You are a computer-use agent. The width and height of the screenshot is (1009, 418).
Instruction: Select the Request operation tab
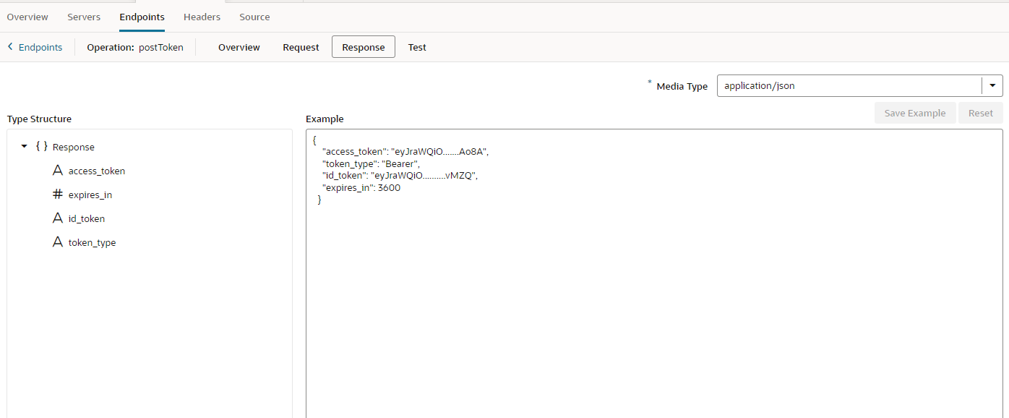click(x=301, y=47)
